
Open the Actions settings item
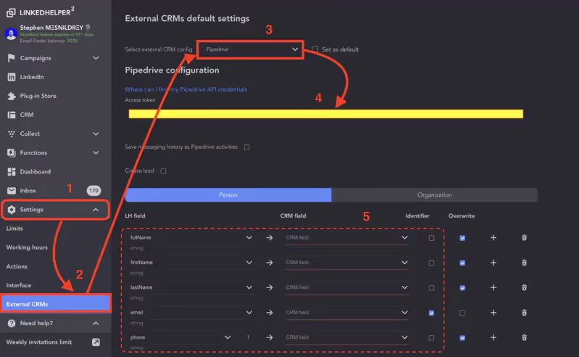click(17, 266)
